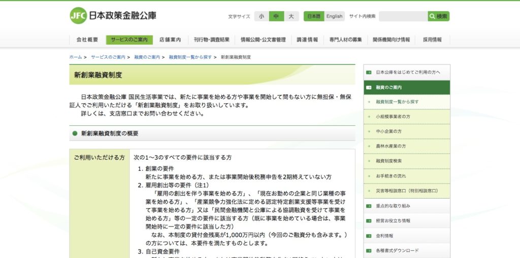
Task: Open お手続きの流れ sidebar item
Action: tap(407, 176)
